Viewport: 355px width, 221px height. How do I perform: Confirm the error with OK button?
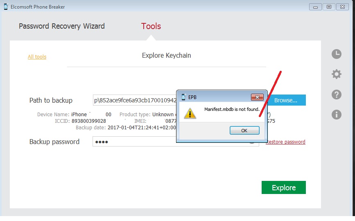tap(244, 131)
